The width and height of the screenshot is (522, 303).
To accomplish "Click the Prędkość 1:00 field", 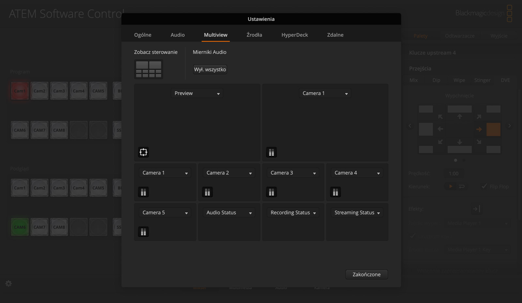I will coord(453,173).
